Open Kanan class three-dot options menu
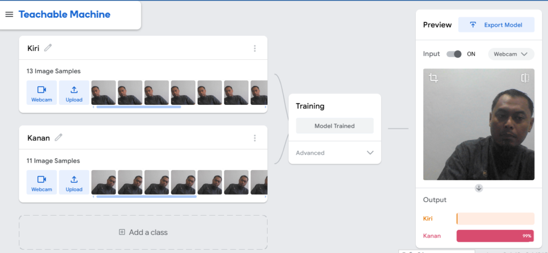548x253 pixels. (255, 138)
